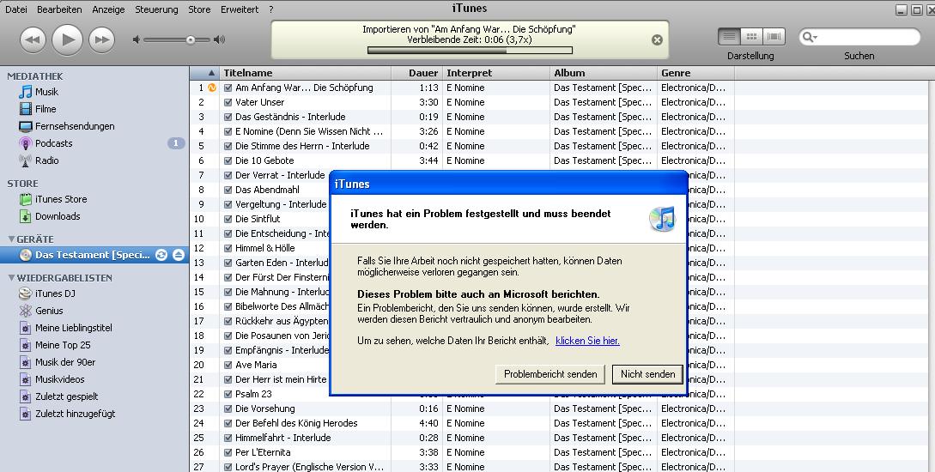Skip to the previous track
Viewport: 935px width, 472px height.
(33, 39)
